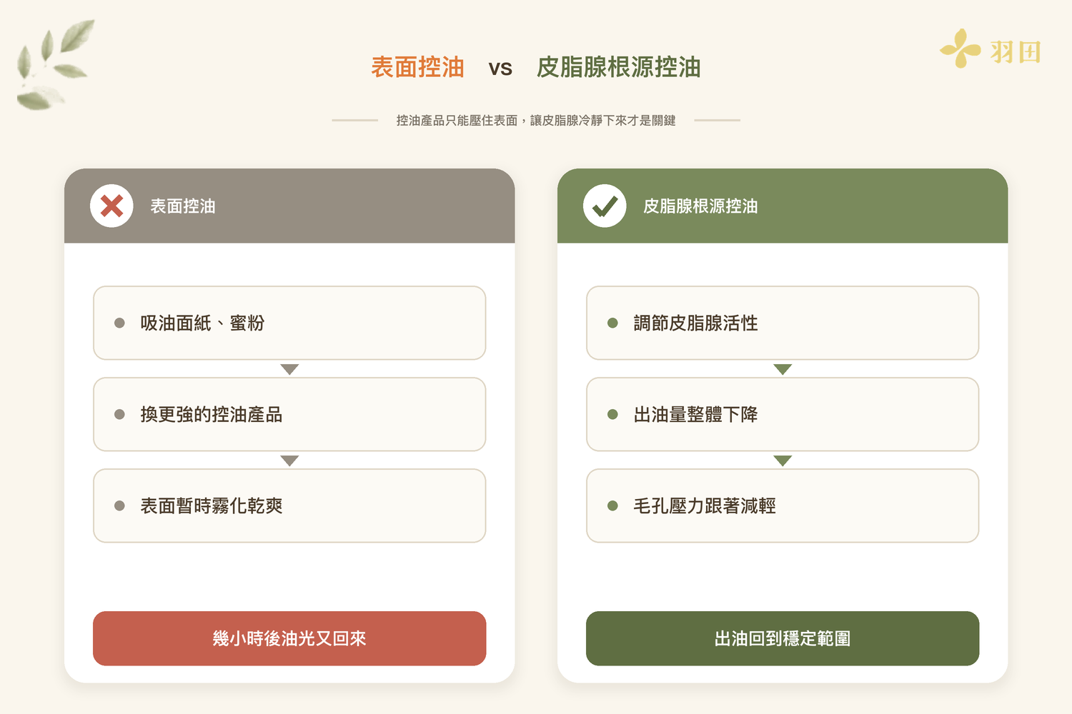This screenshot has height=714, width=1072.
Task: Click the 幾小時後油光又回來 red button
Action: (x=289, y=638)
